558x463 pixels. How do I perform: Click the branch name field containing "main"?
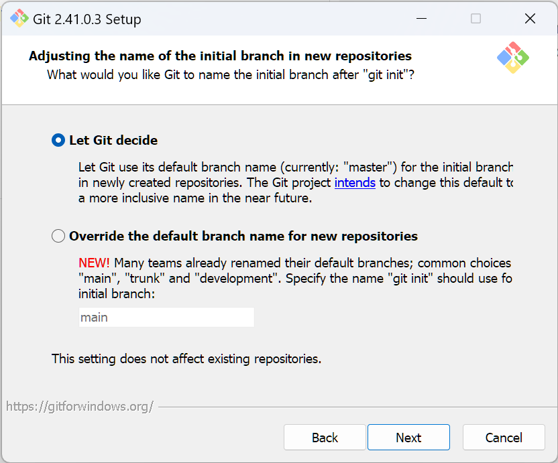166,318
